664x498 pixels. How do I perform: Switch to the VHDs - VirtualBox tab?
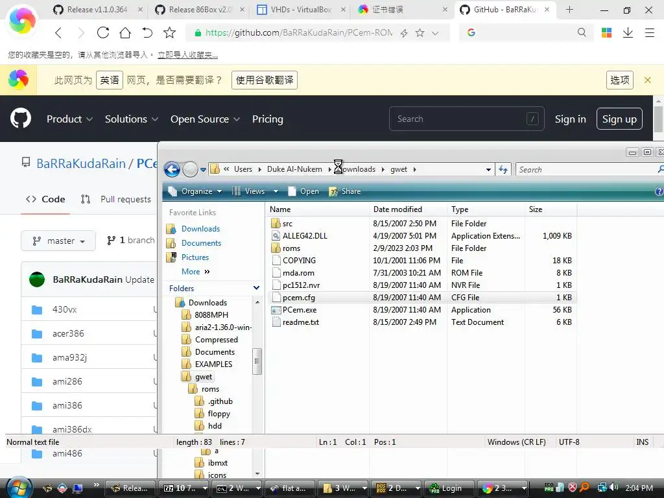point(301,9)
